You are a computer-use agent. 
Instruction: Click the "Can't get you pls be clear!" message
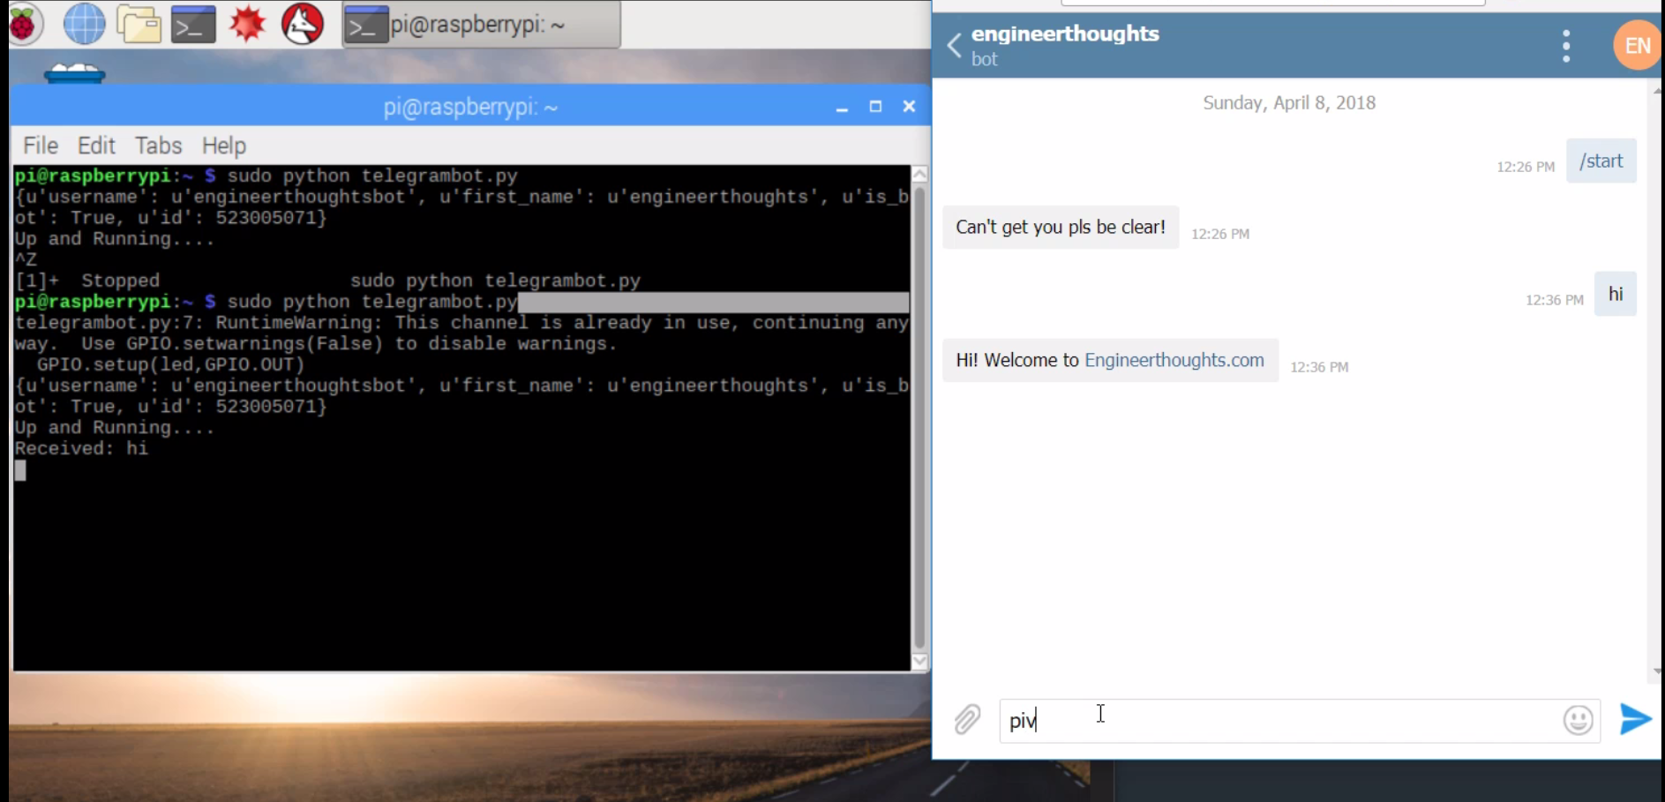click(x=1061, y=227)
